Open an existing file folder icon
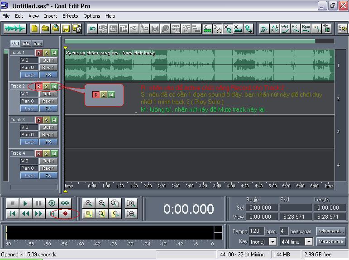 point(45,29)
